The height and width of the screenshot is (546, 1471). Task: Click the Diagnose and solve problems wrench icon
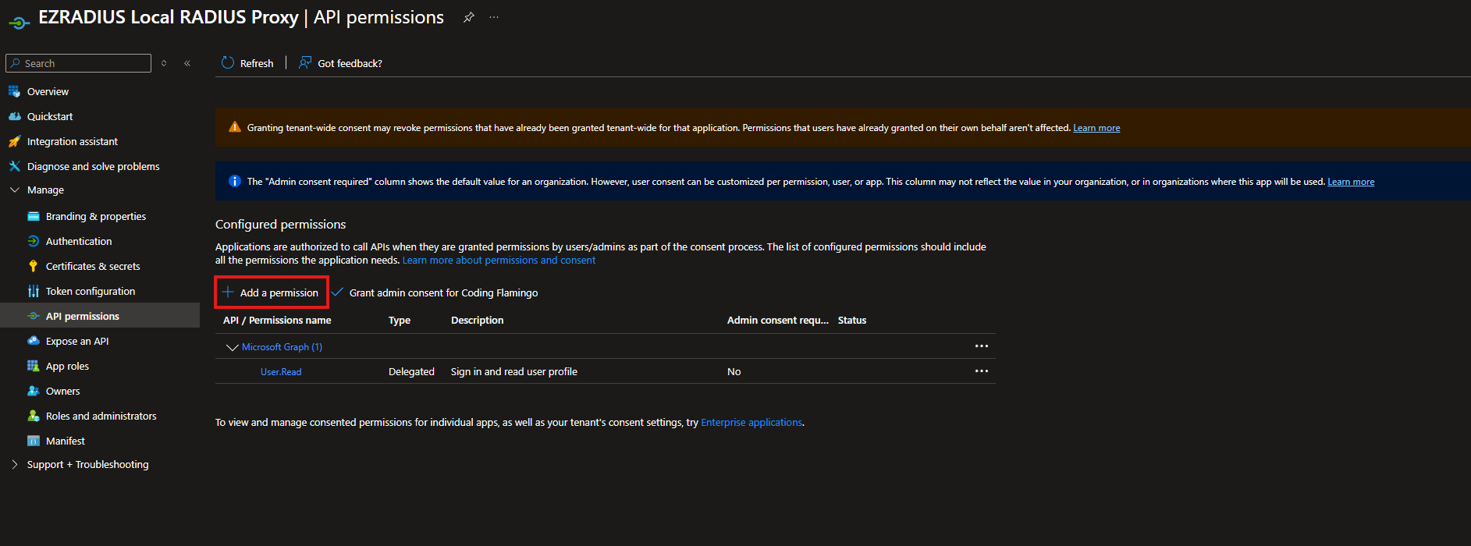click(x=14, y=166)
